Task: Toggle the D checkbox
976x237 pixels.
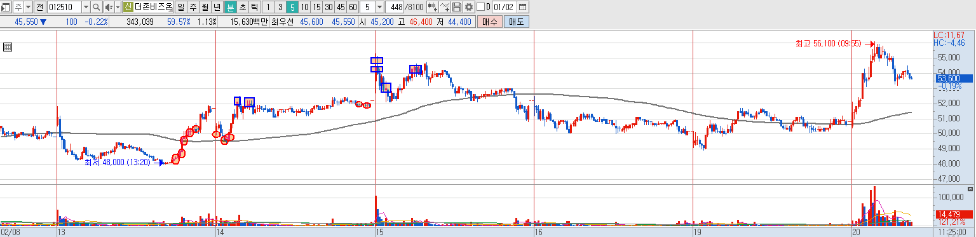Action: click(480, 7)
